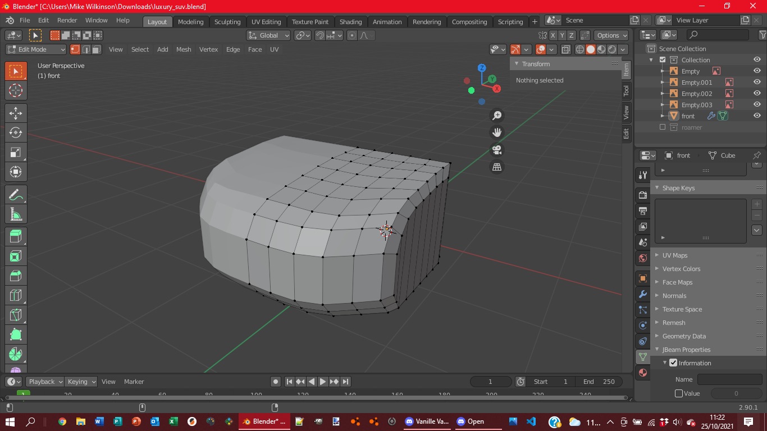Screen dimensions: 767x431
Task: Select the Move tool in the toolbar
Action: click(16, 112)
